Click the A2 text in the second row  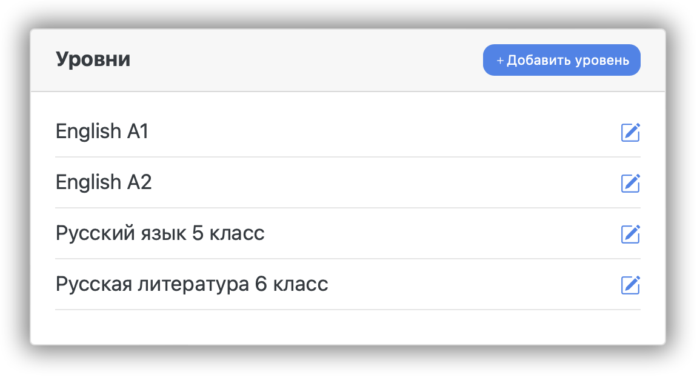[139, 182]
